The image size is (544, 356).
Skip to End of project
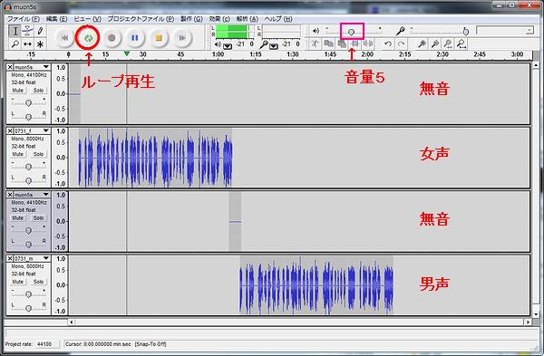pyautogui.click(x=182, y=38)
